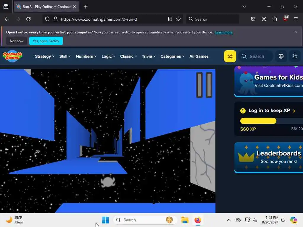Screen dimensions: 303x227
Task: List all tabs dropdown arrow
Action: (x=244, y=7)
